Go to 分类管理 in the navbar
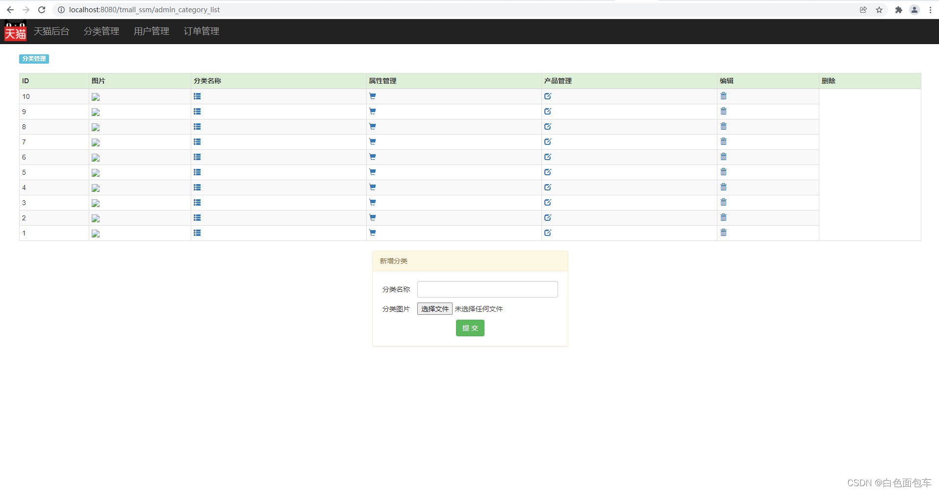 (102, 31)
